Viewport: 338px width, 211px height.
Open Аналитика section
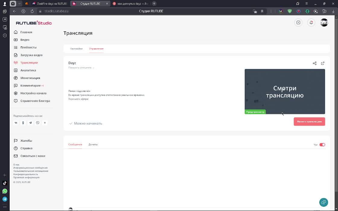(28, 70)
